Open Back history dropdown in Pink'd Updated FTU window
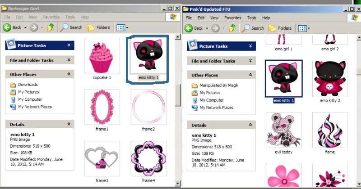Image resolution: width=361 pixels, height=189 pixels. coord(207,28)
